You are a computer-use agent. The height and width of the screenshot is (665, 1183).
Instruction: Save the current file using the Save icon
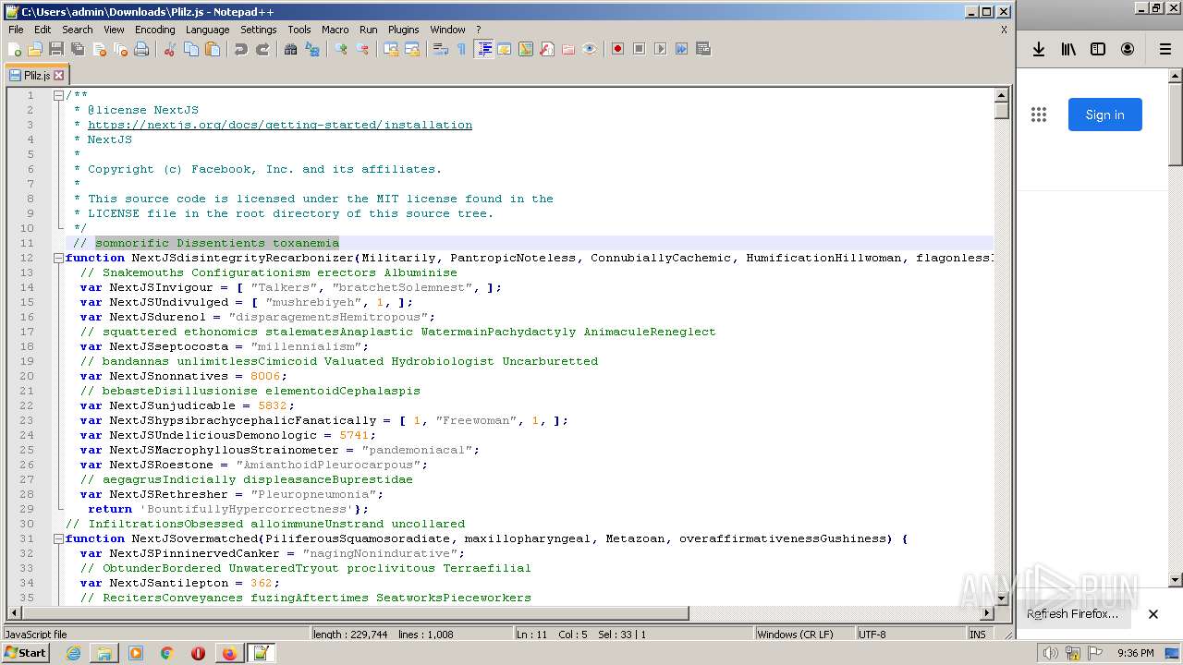pyautogui.click(x=56, y=49)
